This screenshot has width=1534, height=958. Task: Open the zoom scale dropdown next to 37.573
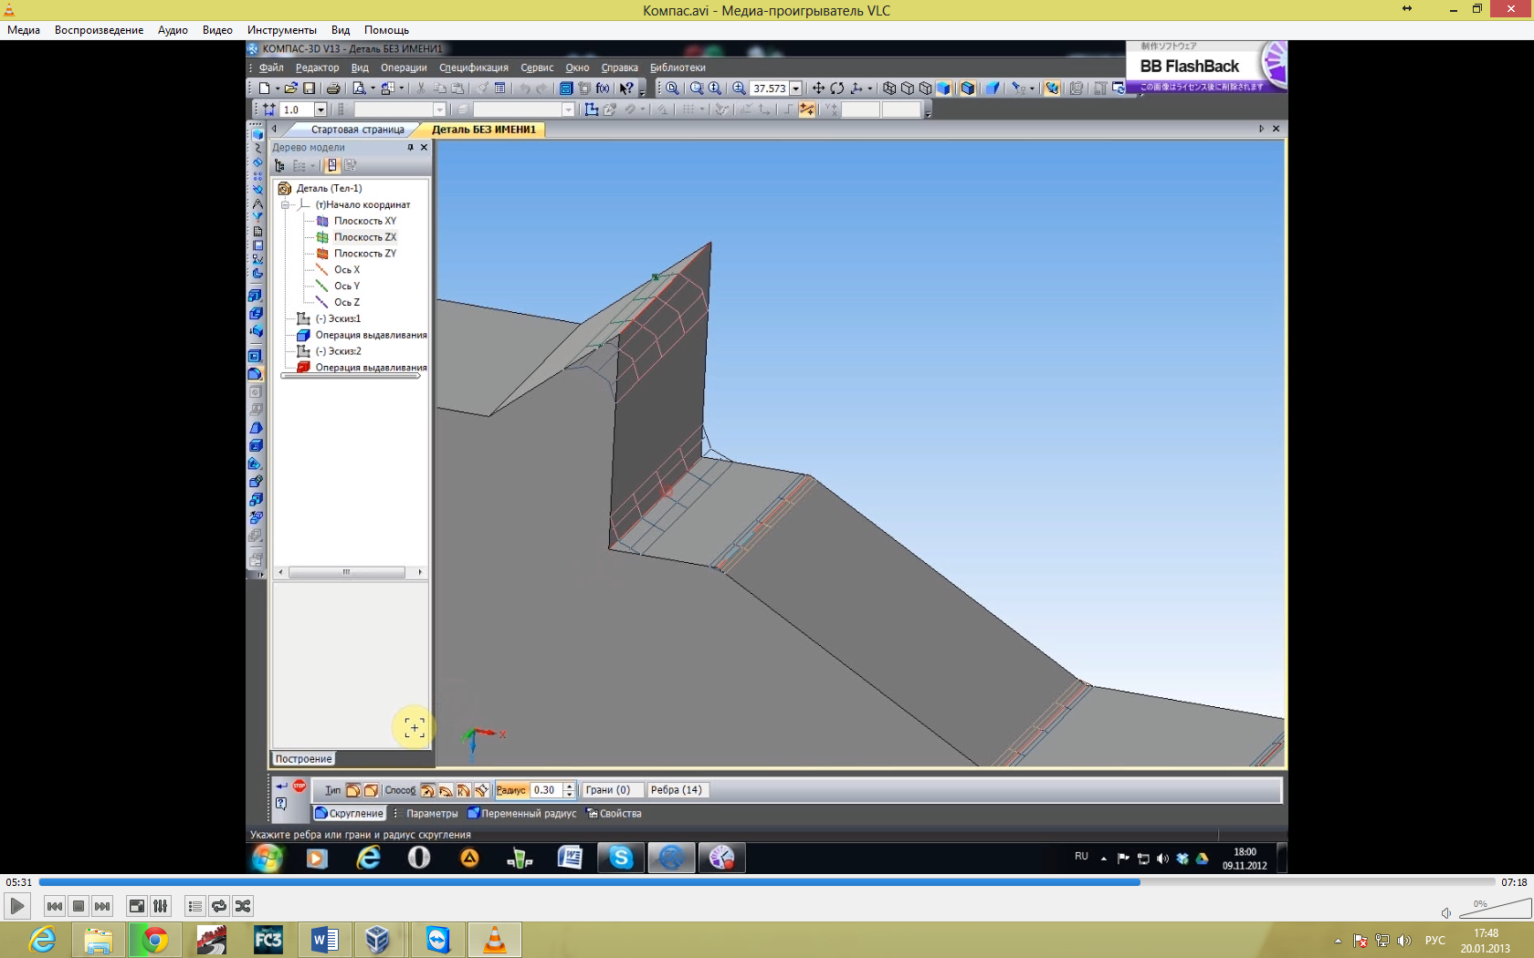pos(795,89)
